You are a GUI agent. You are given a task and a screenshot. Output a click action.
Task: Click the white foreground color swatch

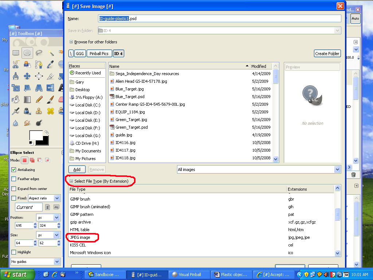[35, 136]
